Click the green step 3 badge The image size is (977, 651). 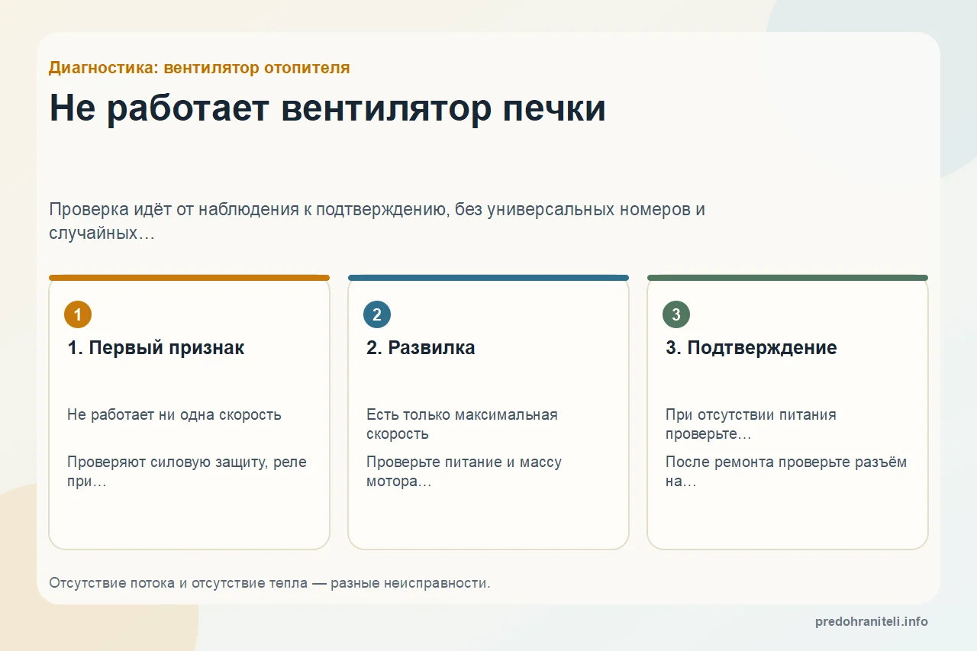676,314
